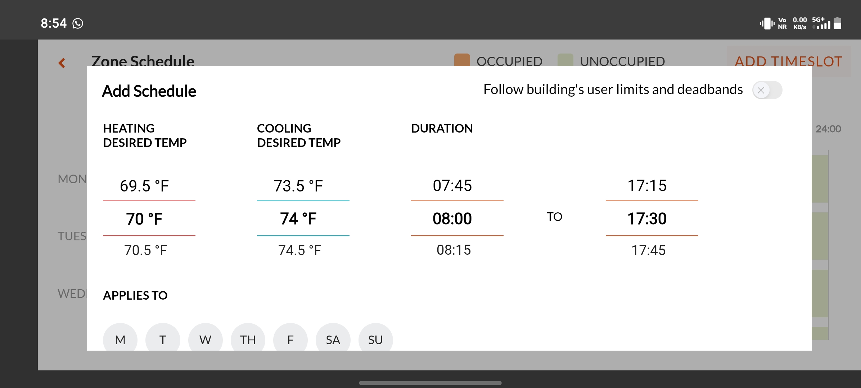Choose 08:15 start time option
Image resolution: width=861 pixels, height=388 pixels.
[454, 250]
